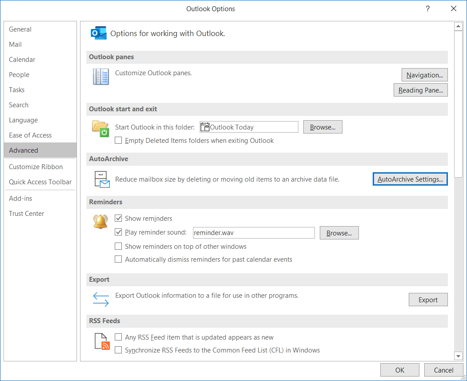Click the Start Outlook in this folder field
467x381 pixels.
coord(249,127)
